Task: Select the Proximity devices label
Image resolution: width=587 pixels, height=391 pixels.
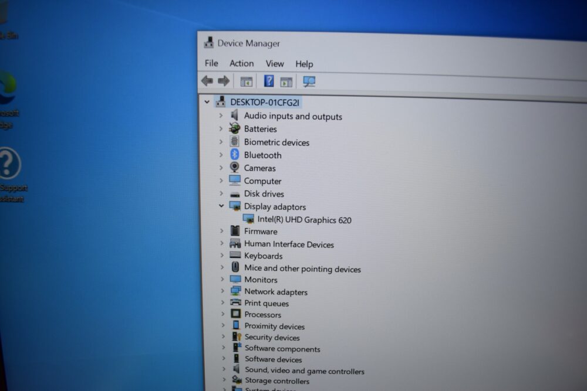Action: click(x=274, y=327)
